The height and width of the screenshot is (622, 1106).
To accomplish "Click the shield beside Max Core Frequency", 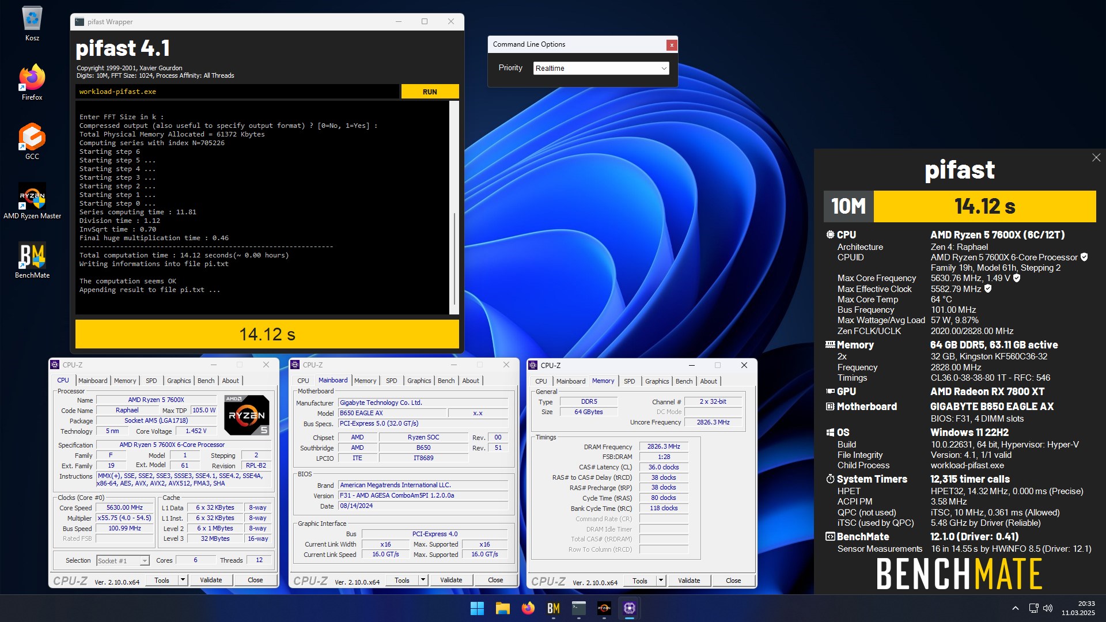I will pos(1017,278).
